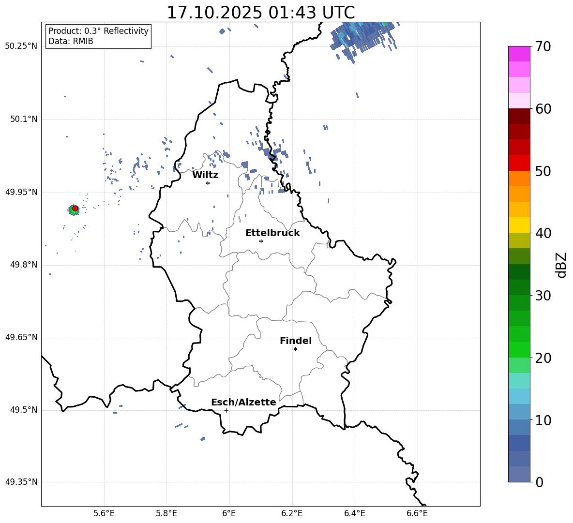The height and width of the screenshot is (523, 573).
Task: Click the magenta top segment of the colorbar
Action: click(x=519, y=54)
